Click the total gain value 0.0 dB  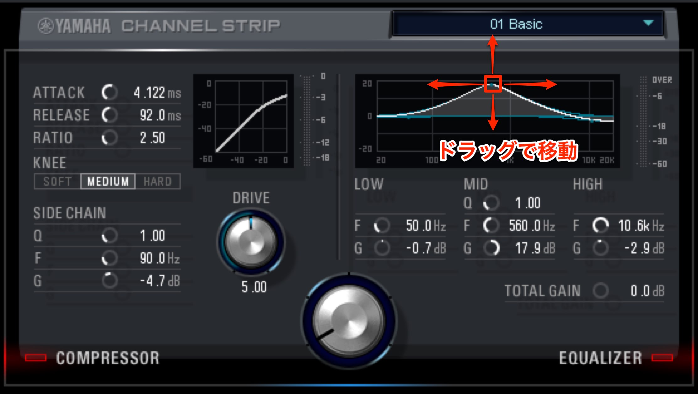click(x=647, y=291)
